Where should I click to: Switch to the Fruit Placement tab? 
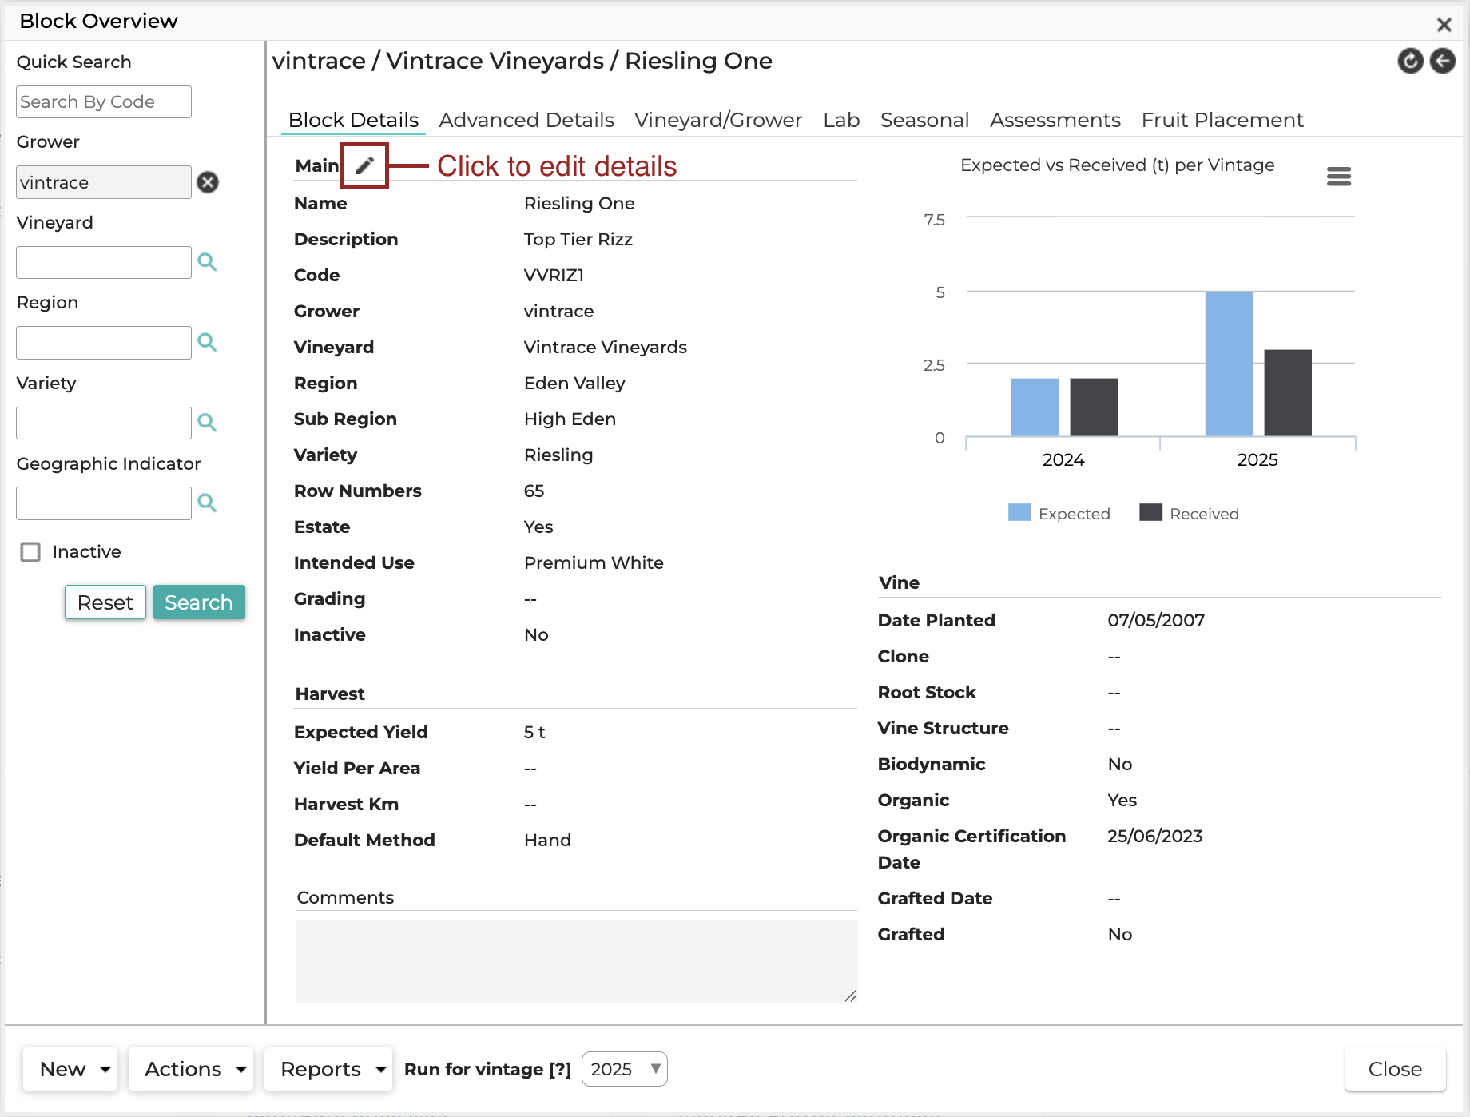[x=1222, y=120]
